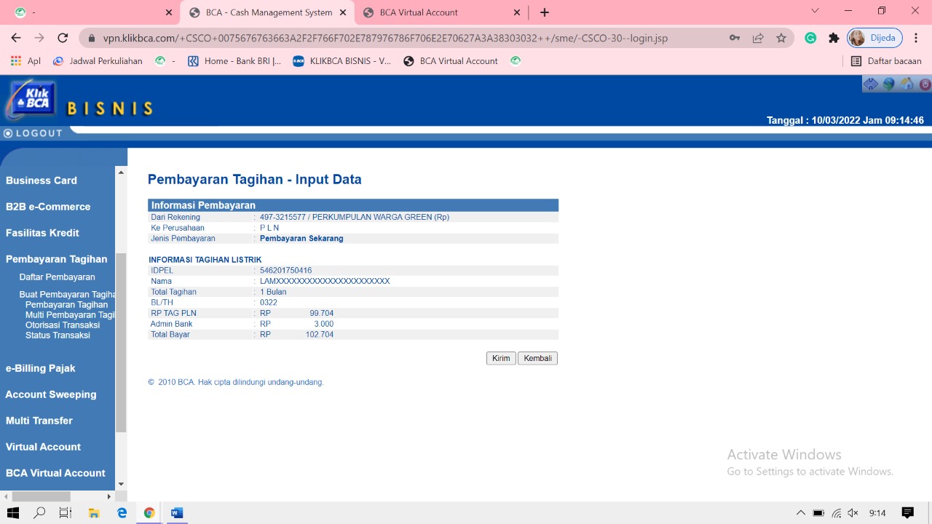932x524 pixels.
Task: Open the Chrome extensions puzzle icon
Action: (834, 38)
